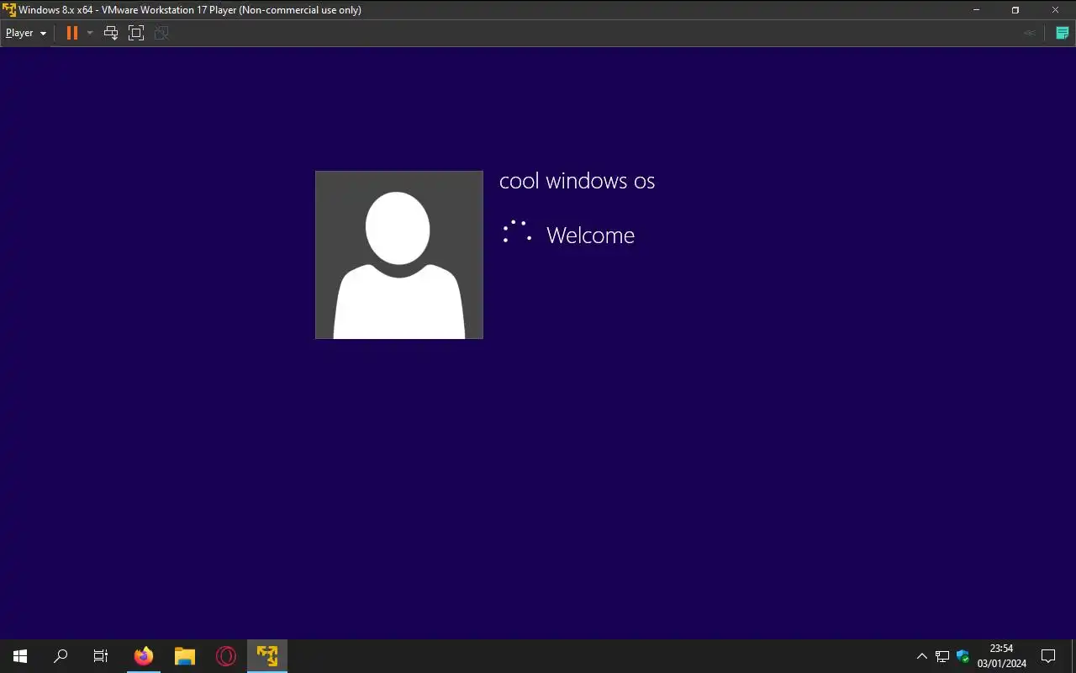The height and width of the screenshot is (673, 1076).
Task: Click the collapse arrows in toolbar
Action: point(1029,33)
